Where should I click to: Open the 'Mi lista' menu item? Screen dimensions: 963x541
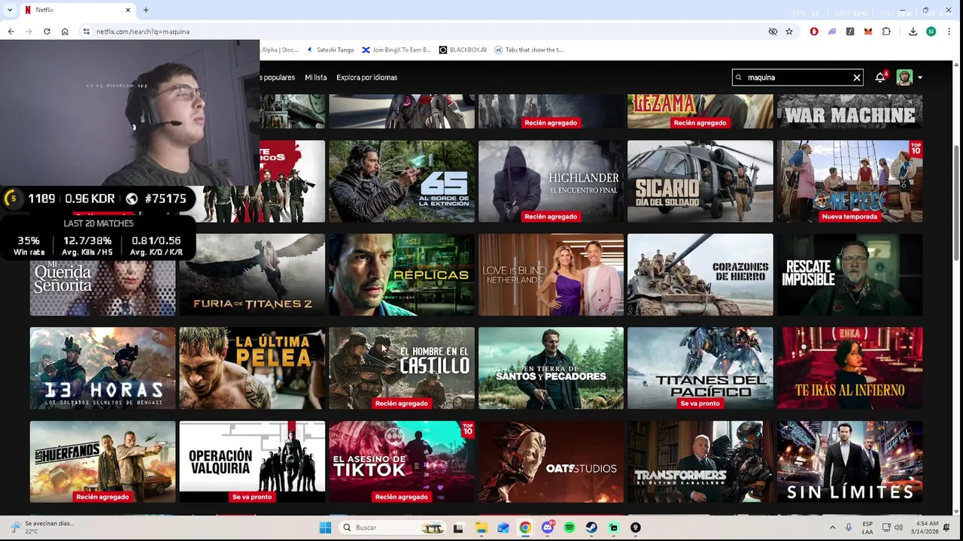tap(315, 77)
